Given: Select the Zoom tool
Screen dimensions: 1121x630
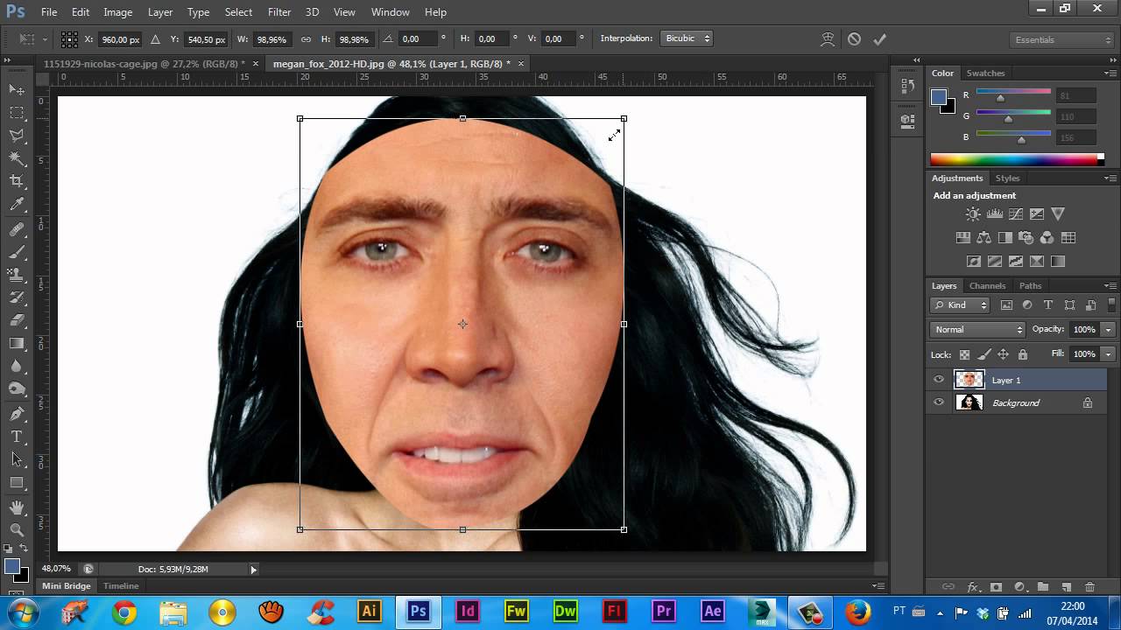Looking at the screenshot, I should (17, 529).
